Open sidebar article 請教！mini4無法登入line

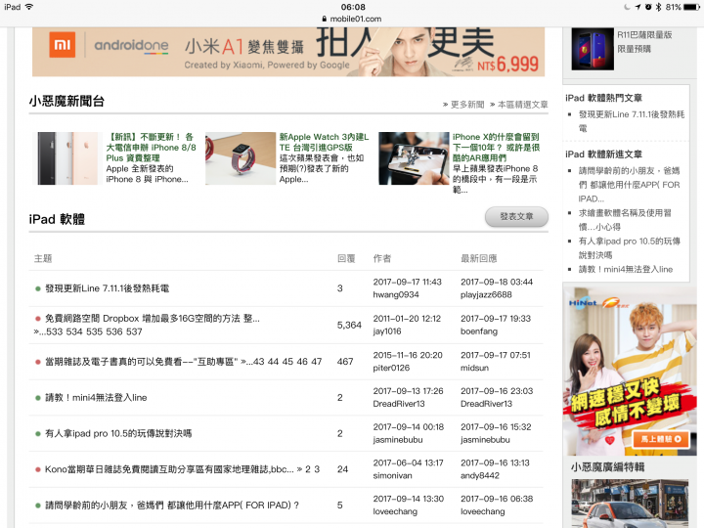click(626, 269)
